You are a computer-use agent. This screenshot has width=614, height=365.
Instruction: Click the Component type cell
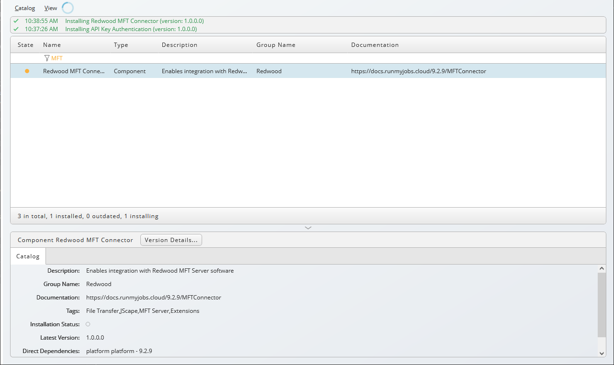click(x=130, y=71)
